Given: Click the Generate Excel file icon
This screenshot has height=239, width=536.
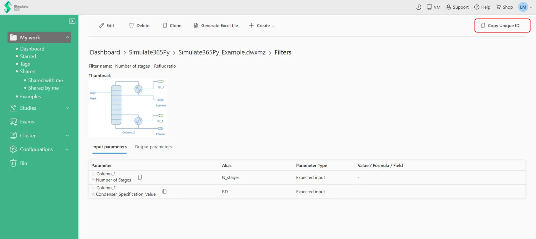Looking at the screenshot, I should coord(196,26).
